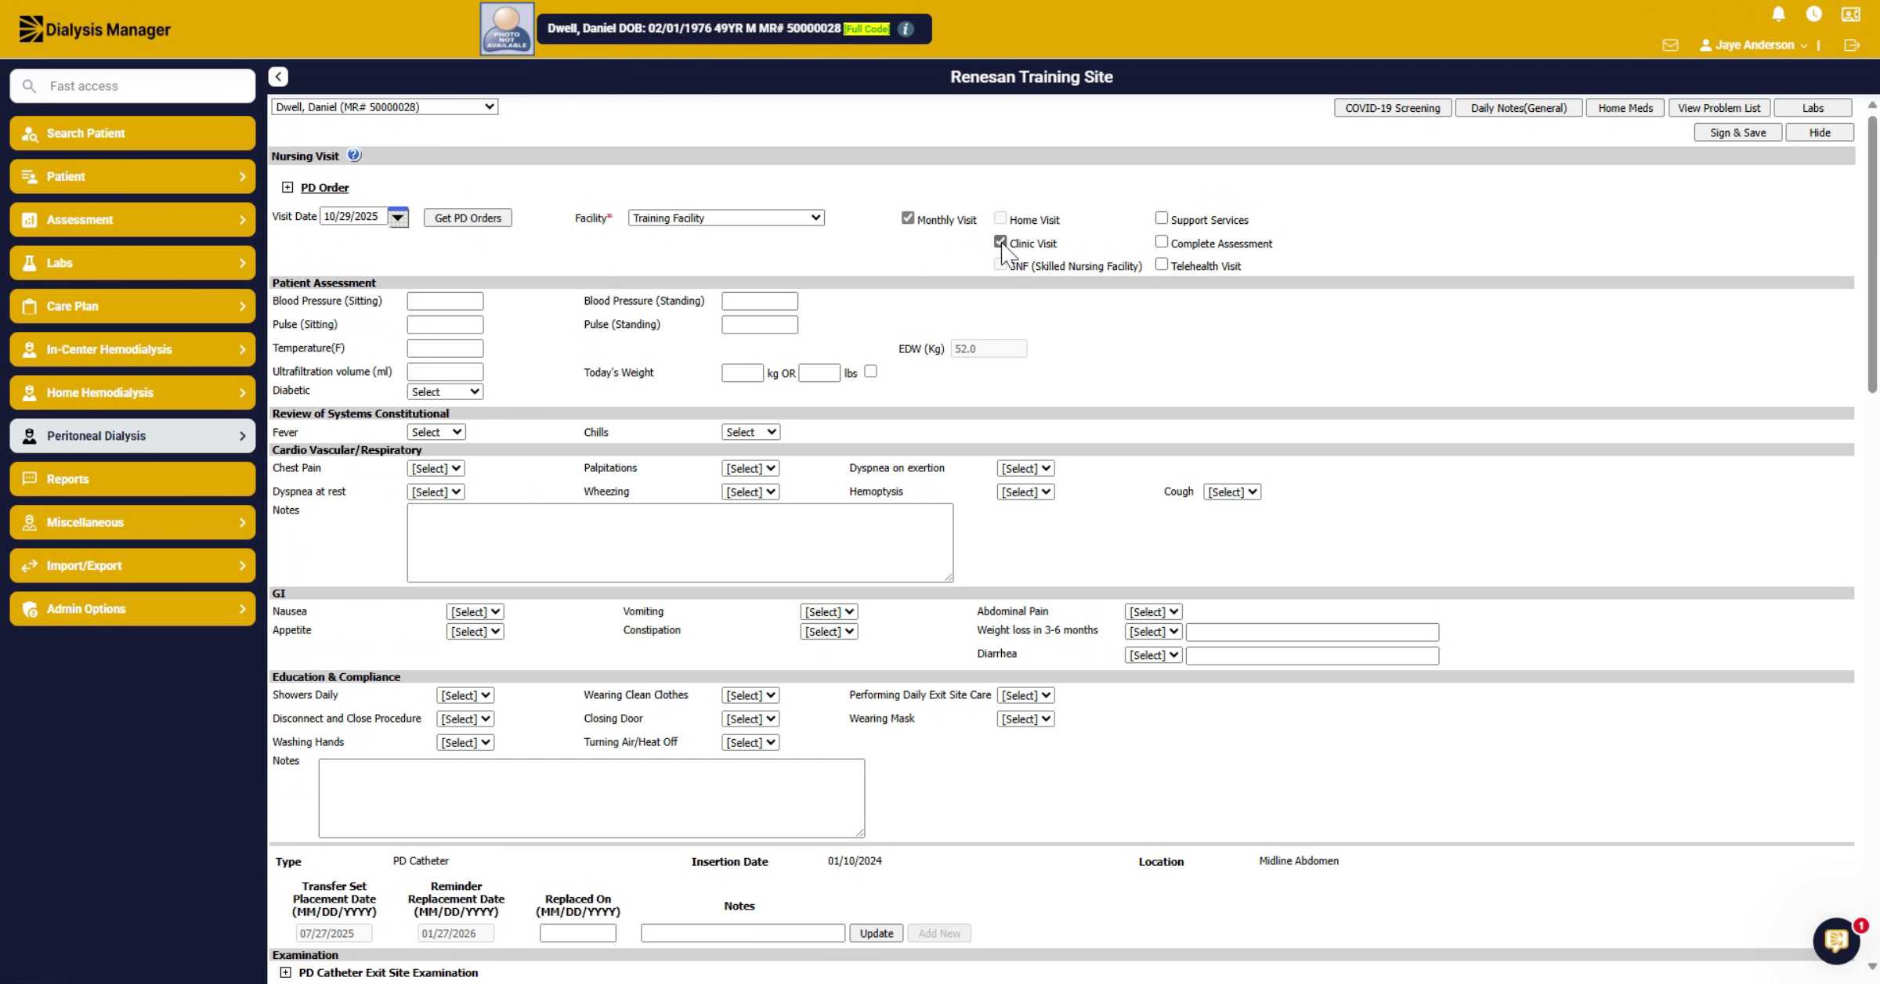Open the Visit Date calendar picker

point(398,217)
